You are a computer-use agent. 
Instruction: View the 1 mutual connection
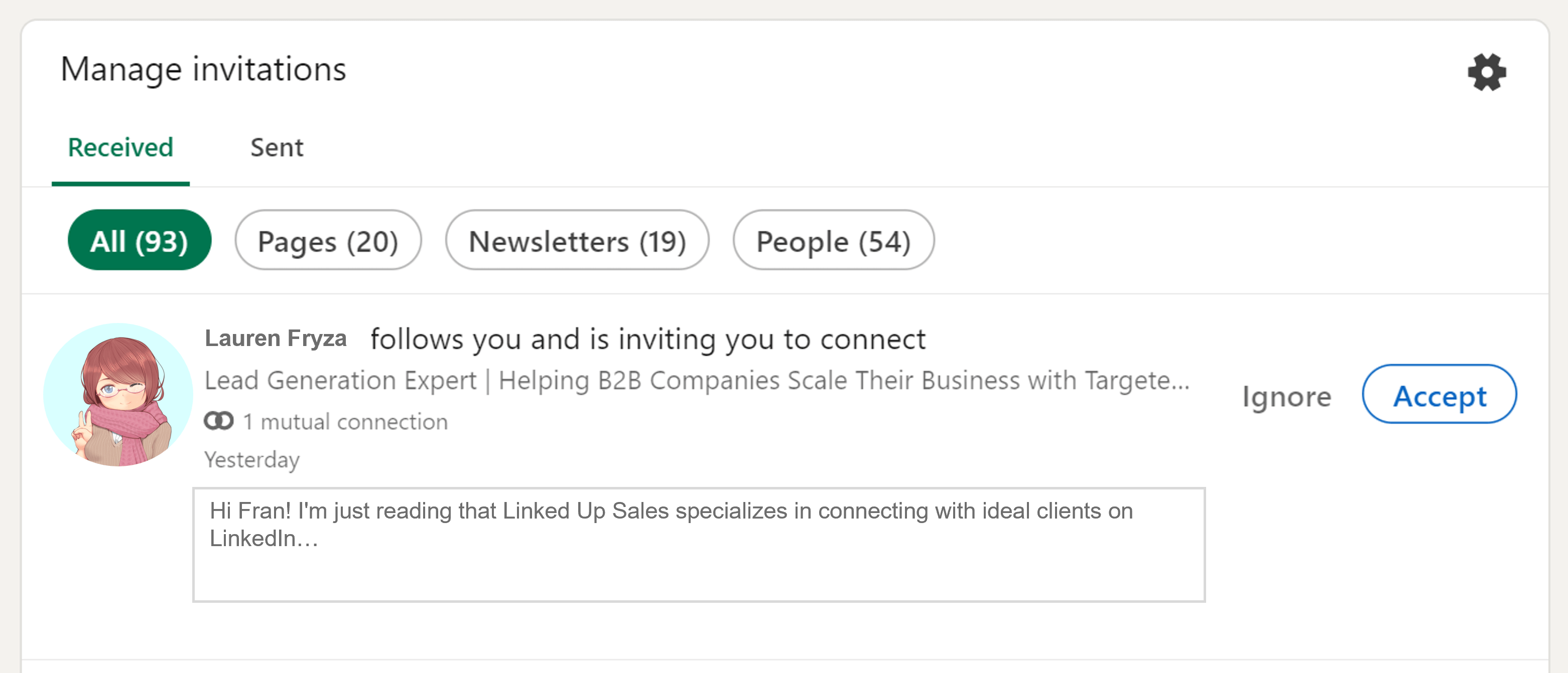click(x=345, y=421)
